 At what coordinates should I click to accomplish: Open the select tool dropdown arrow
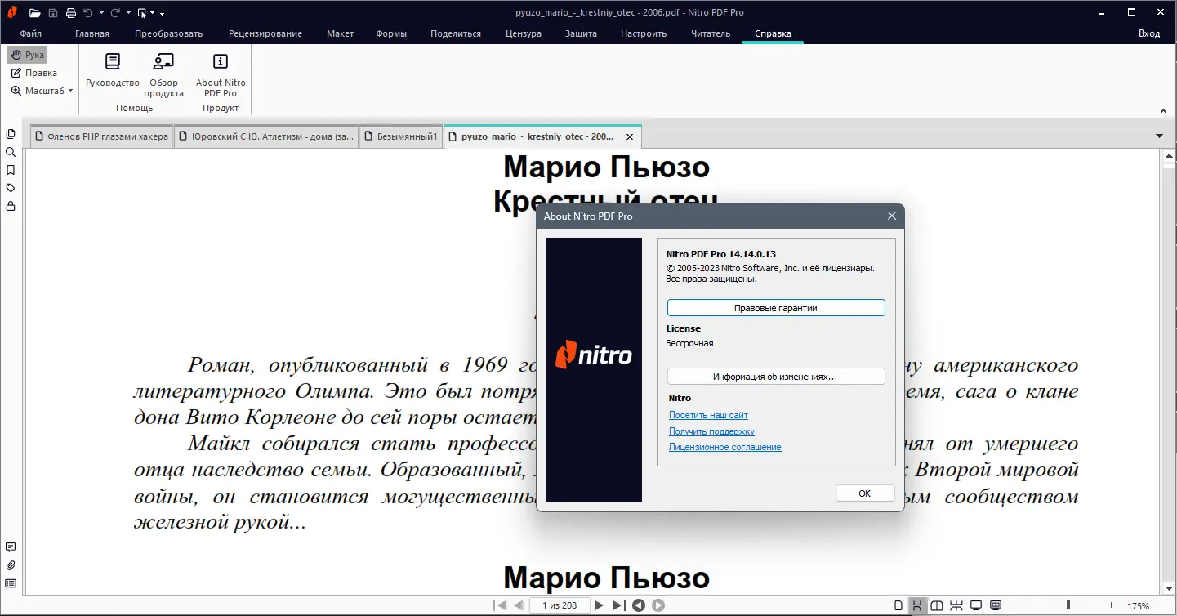pos(153,12)
